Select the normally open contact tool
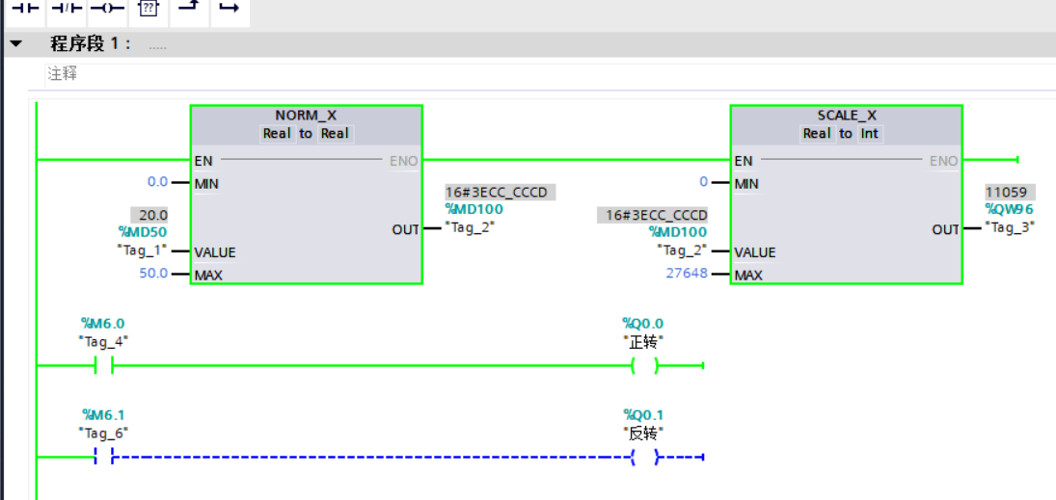1056x500 pixels. click(x=23, y=8)
